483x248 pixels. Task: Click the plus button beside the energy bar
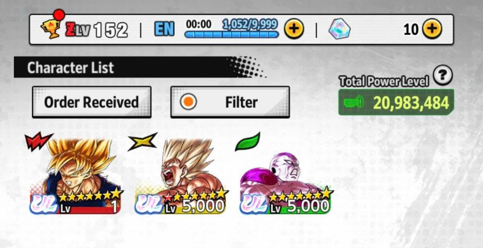[x=294, y=29]
